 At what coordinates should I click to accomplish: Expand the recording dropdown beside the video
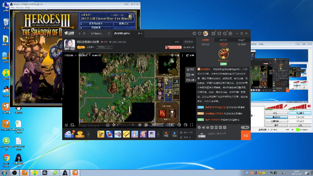pyautogui.click(x=191, y=80)
